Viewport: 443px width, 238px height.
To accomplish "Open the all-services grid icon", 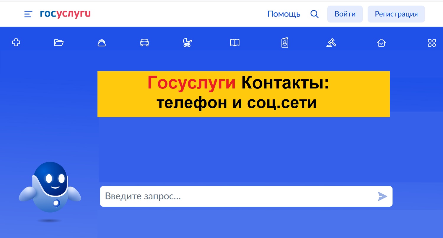I will coord(432,43).
